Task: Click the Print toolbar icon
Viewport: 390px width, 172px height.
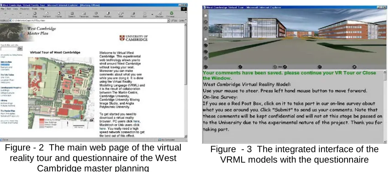Action: (x=133, y=15)
